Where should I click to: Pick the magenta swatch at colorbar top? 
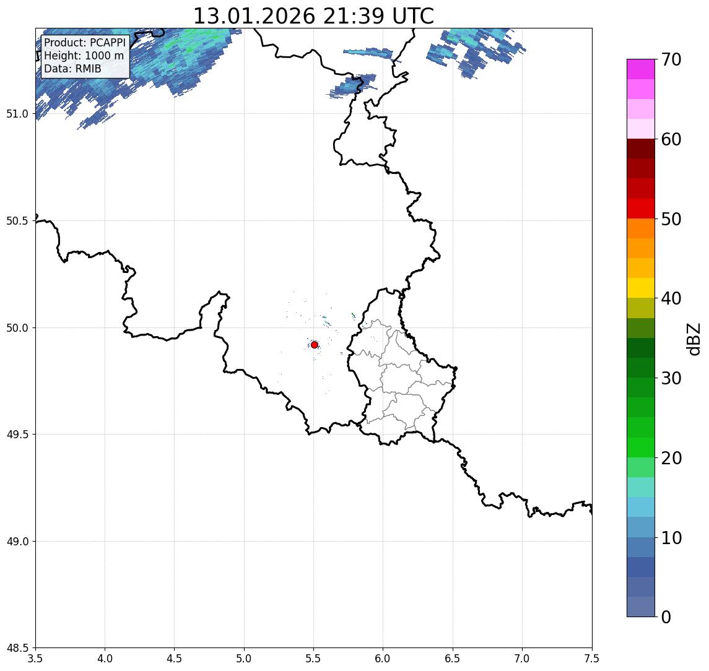tap(641, 69)
